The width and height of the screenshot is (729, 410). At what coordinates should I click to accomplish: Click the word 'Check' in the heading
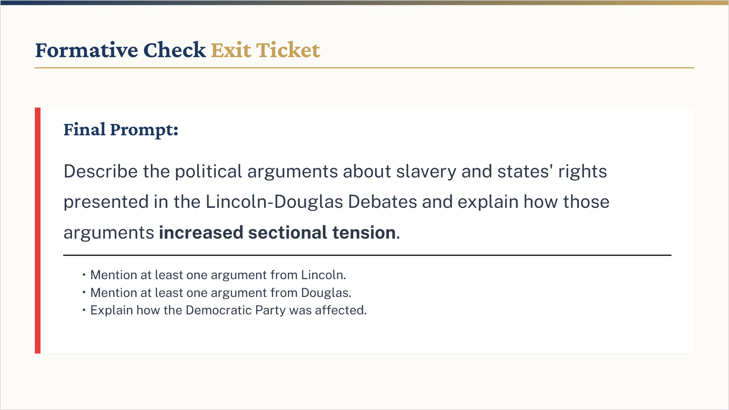(x=175, y=50)
